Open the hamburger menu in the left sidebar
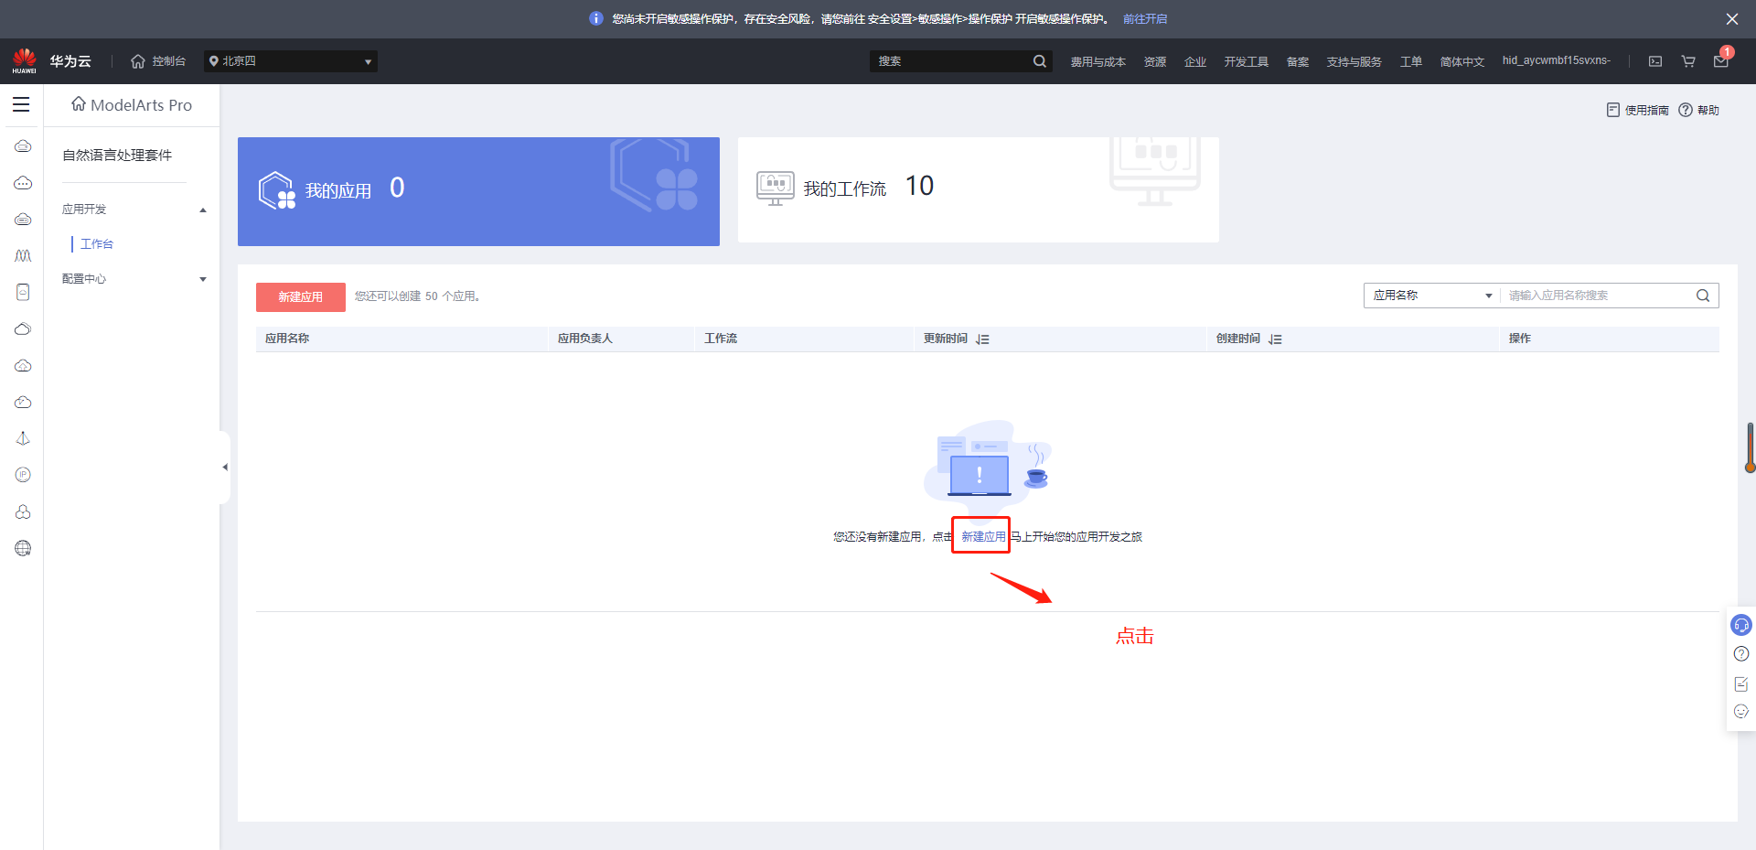The width and height of the screenshot is (1756, 850). [21, 104]
